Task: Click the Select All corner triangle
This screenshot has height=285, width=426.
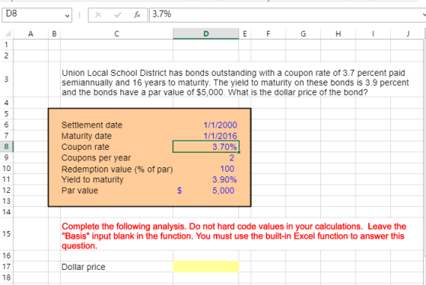Action: pos(8,33)
